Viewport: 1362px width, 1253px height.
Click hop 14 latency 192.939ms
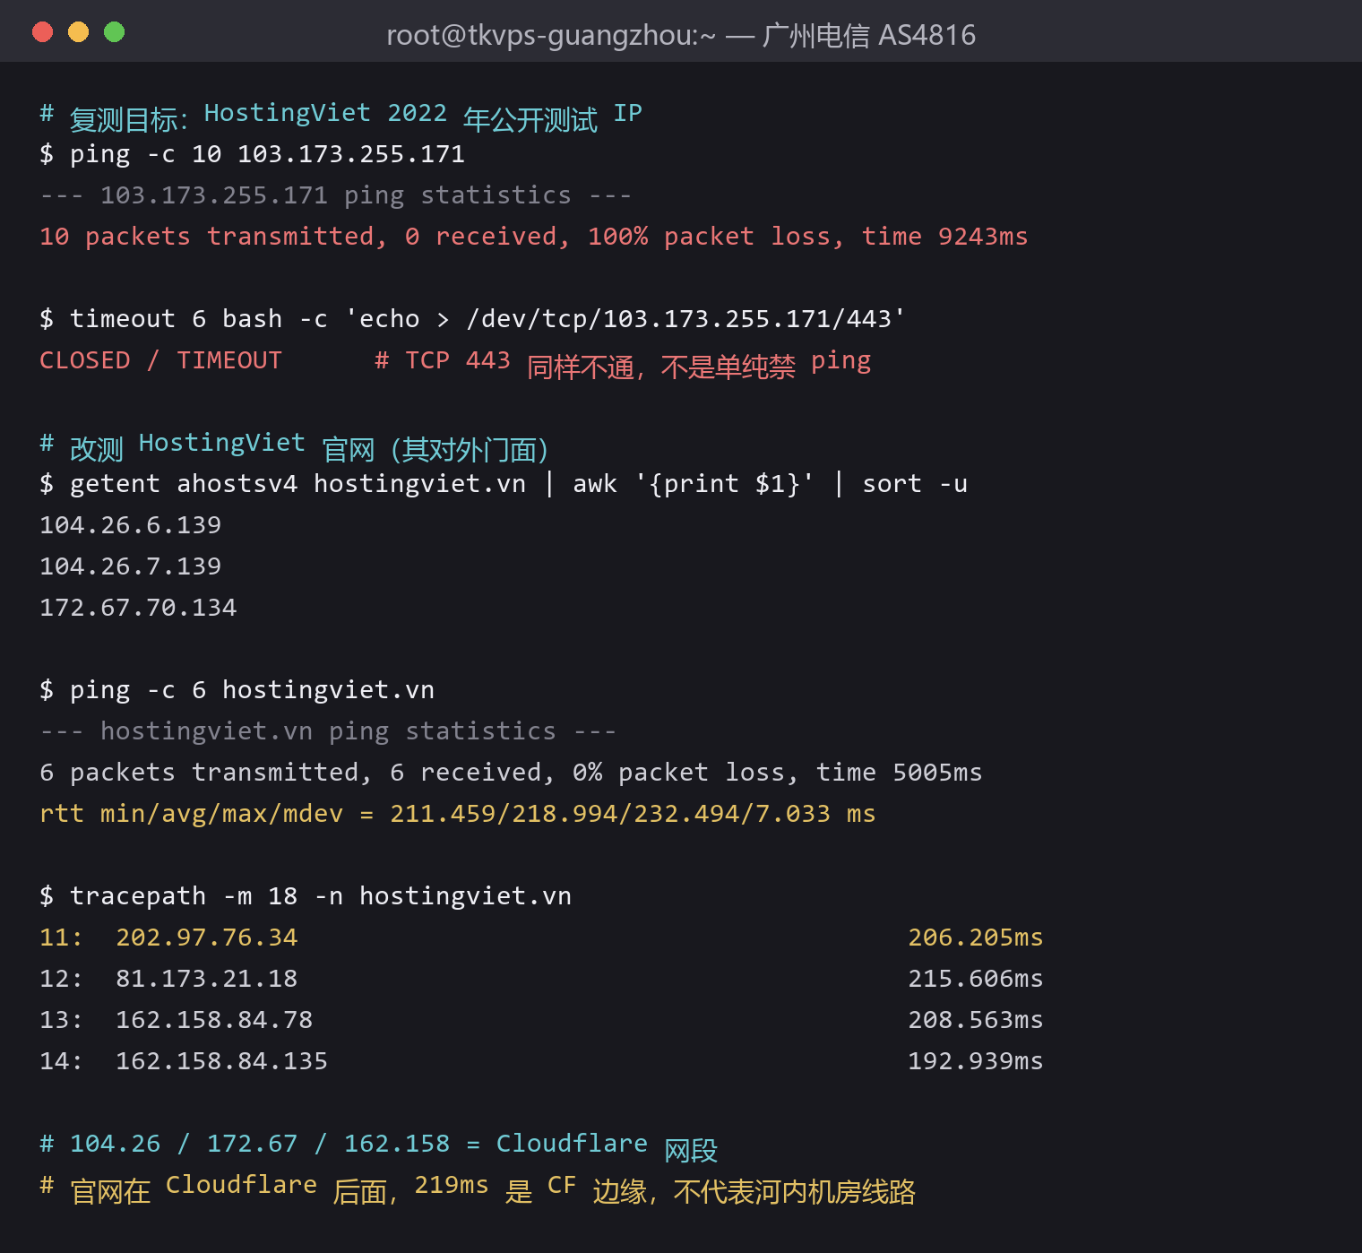[x=976, y=1061]
